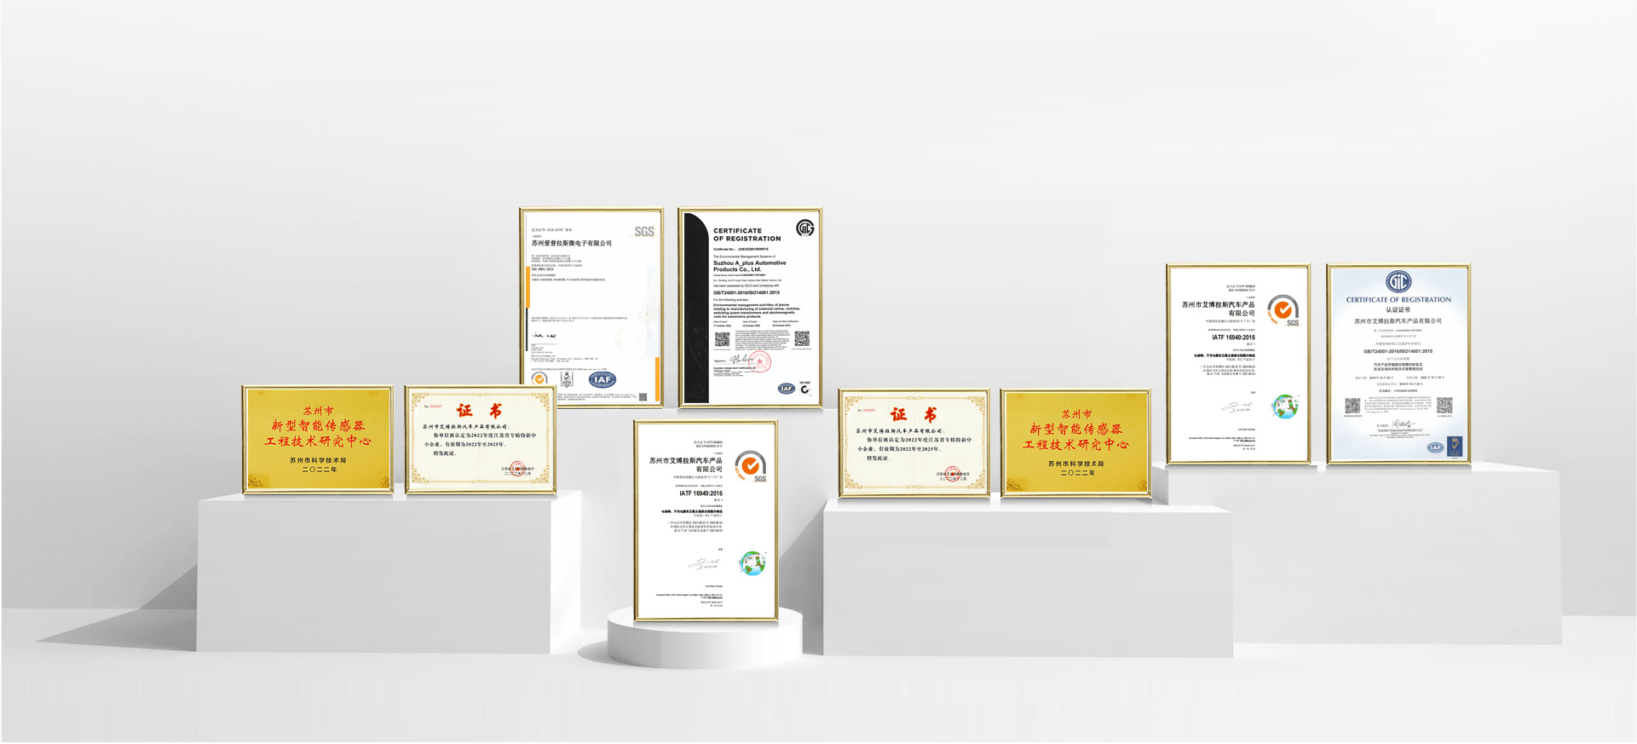Click the signature on the pedestal IATF certificate
Screen dimensions: 1637x744
pyautogui.click(x=705, y=564)
